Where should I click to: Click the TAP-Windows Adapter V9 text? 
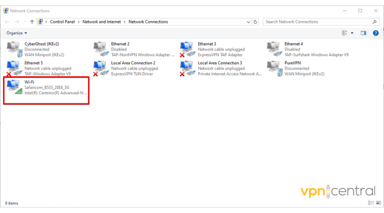[x=47, y=74]
